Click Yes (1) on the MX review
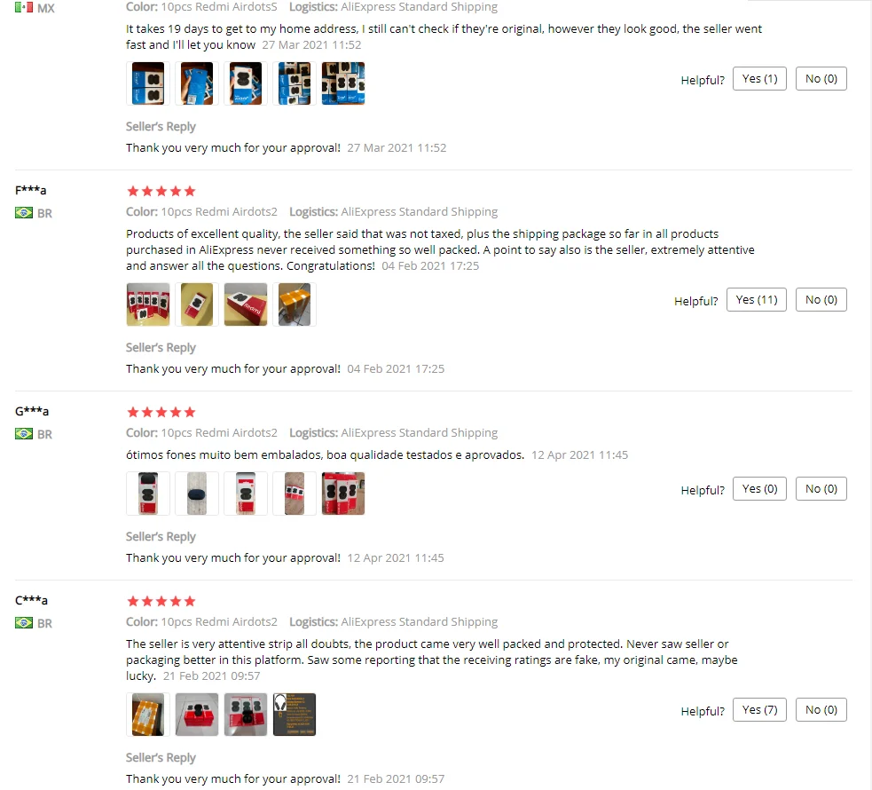 759,79
